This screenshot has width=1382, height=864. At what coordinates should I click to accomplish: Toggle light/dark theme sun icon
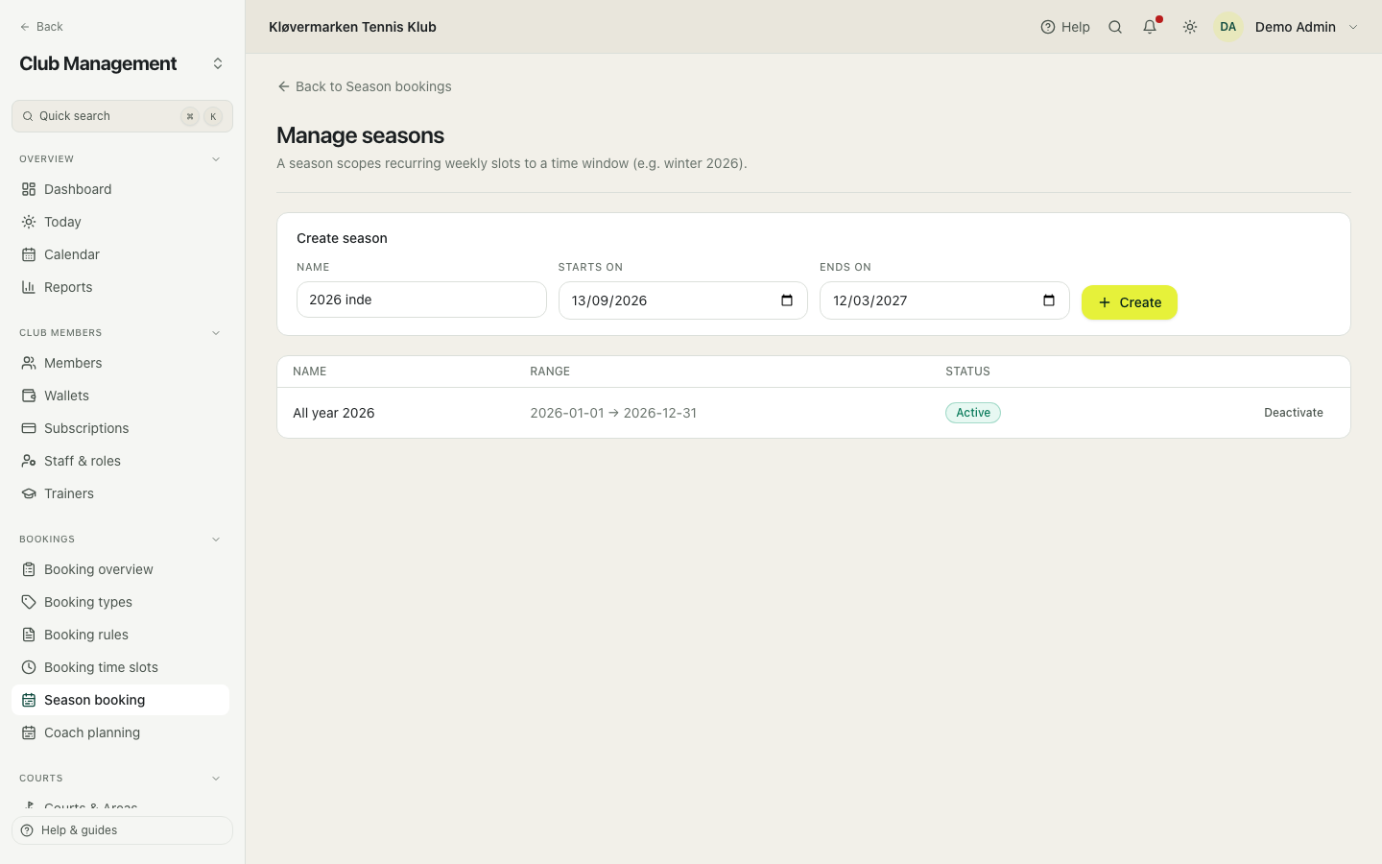(x=1190, y=27)
